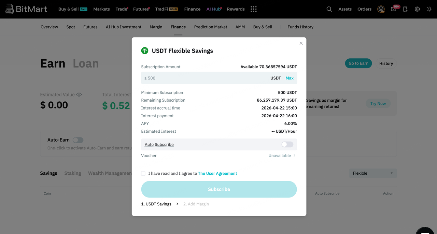Switch to the Spot tab

tap(71, 27)
